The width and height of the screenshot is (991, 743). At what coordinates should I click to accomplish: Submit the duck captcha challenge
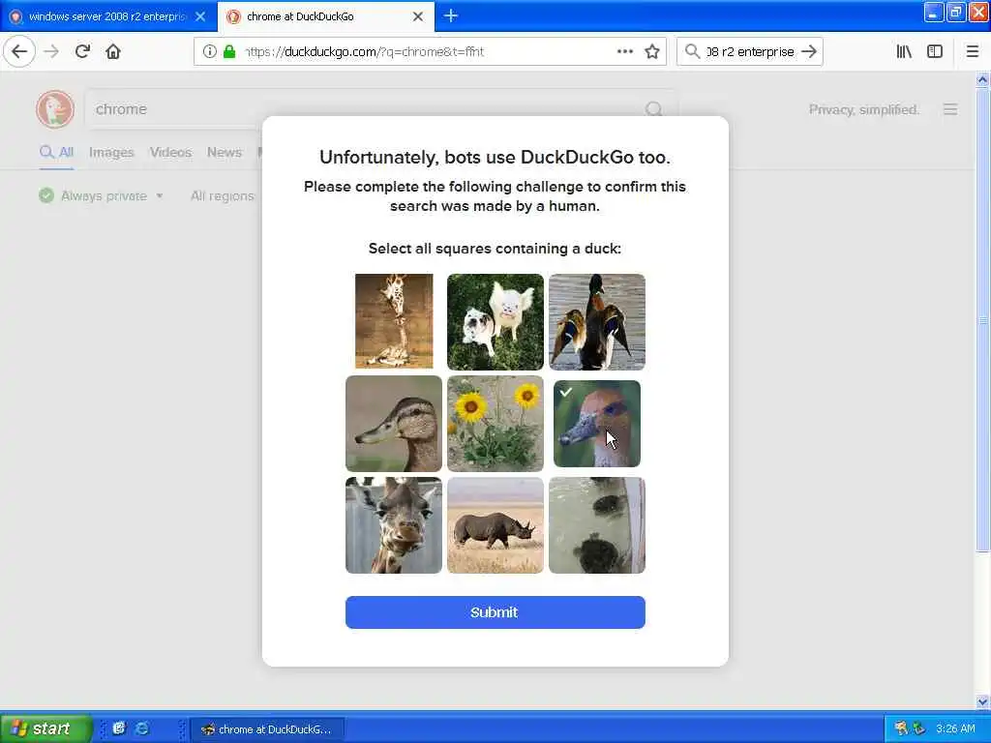[495, 612]
